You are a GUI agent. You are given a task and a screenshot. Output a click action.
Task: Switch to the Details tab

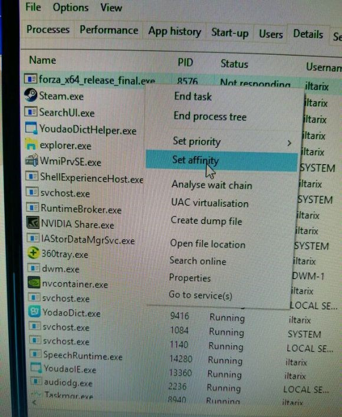click(308, 34)
